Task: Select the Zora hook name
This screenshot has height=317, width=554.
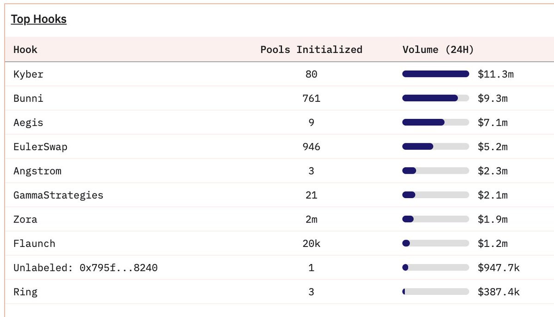Action: (x=25, y=219)
